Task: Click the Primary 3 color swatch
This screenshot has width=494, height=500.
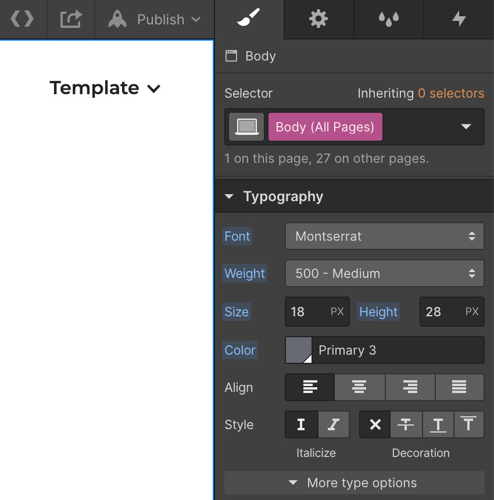Action: point(299,350)
